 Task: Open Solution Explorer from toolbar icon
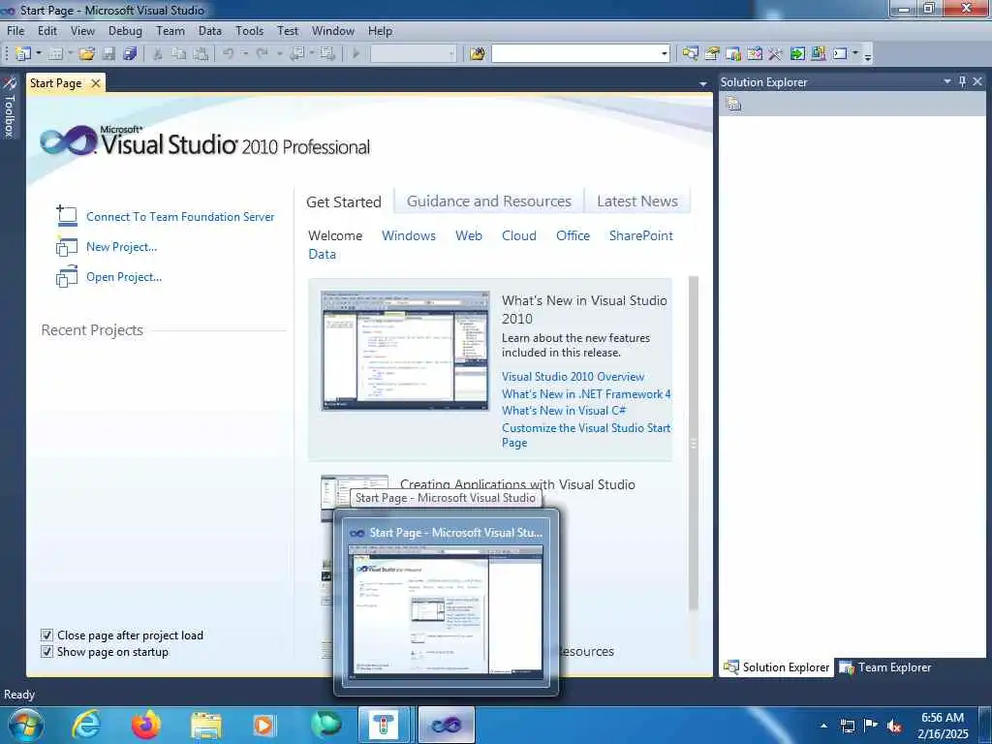coord(690,54)
